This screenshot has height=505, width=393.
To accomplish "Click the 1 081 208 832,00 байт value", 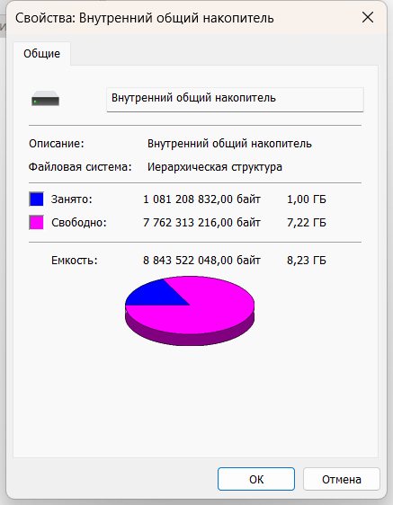I will point(201,199).
